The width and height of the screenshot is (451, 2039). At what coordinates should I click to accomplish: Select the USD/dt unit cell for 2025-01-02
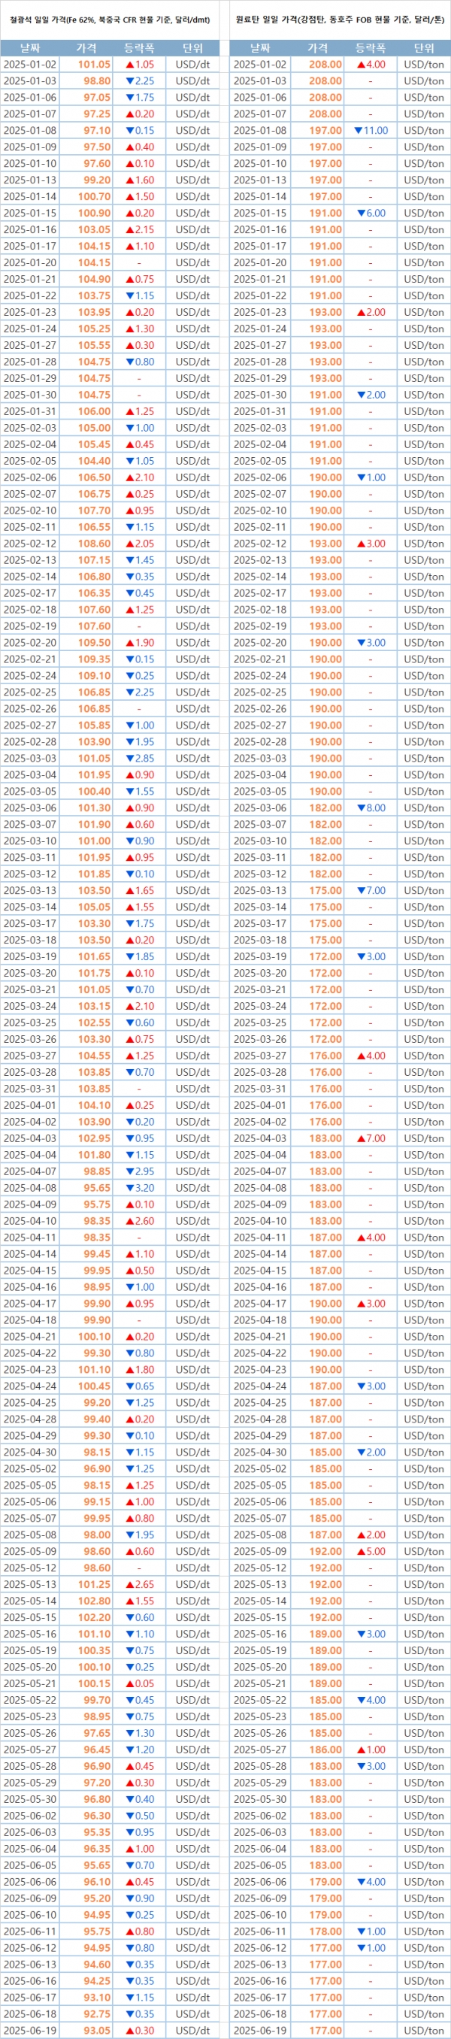point(192,64)
